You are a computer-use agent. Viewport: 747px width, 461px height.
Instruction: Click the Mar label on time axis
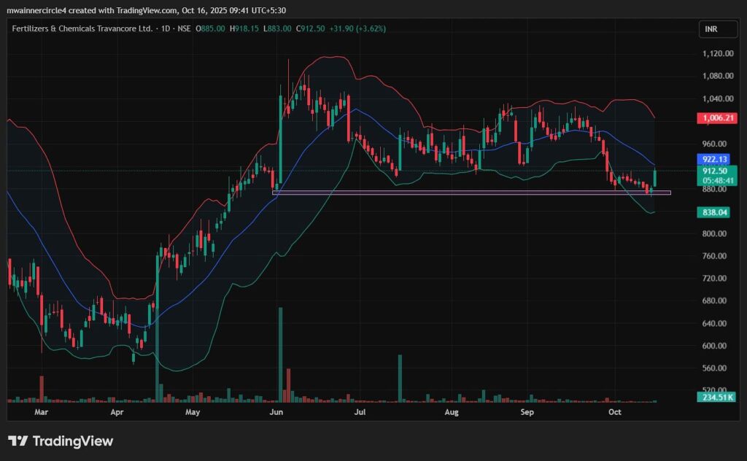coord(42,413)
